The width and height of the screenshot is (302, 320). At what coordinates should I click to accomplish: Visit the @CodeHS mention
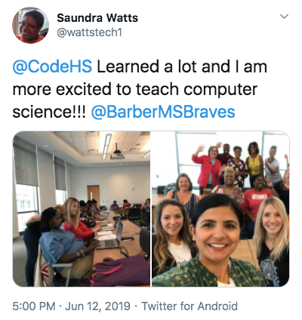click(x=52, y=66)
